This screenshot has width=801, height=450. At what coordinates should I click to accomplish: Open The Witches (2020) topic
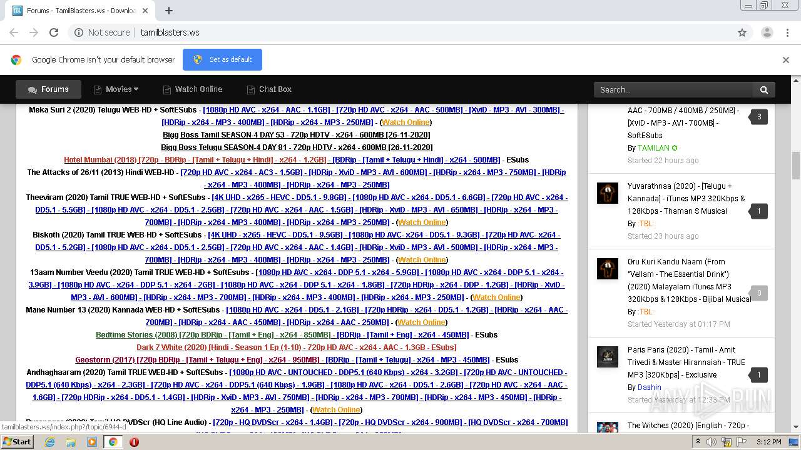click(688, 426)
